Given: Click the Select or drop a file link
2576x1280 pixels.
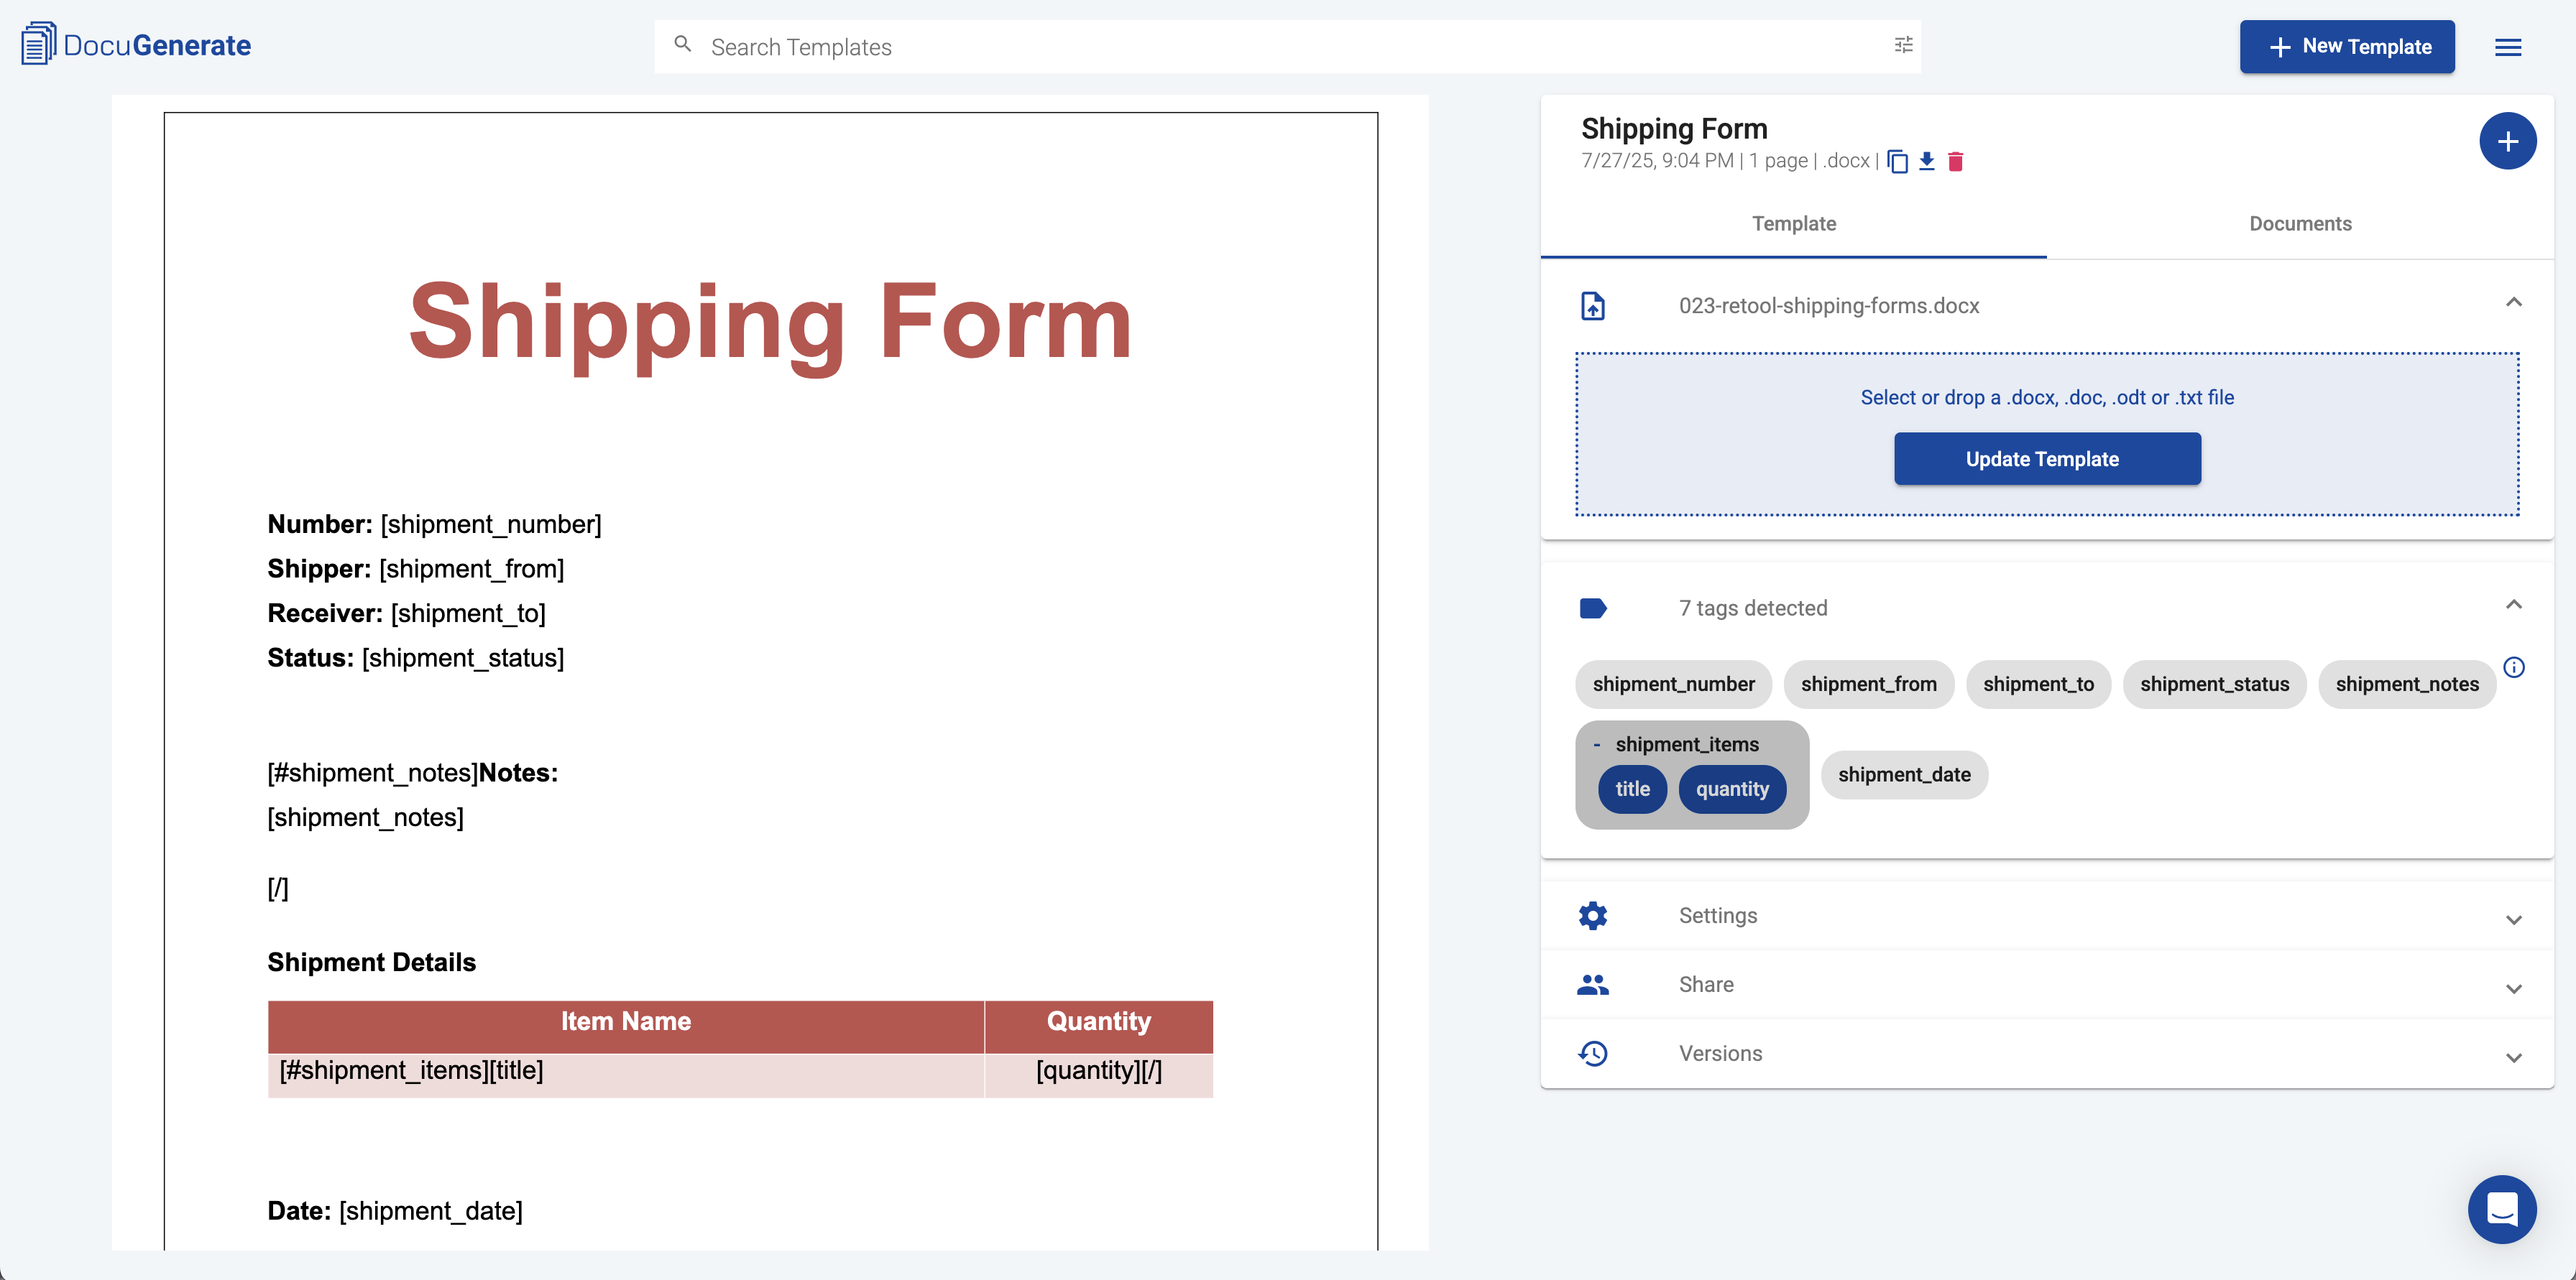Looking at the screenshot, I should [2046, 398].
